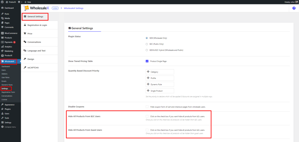This screenshot has width=299, height=142.
Task: Select the Settings submenu under WholesaleX
Action: tap(5, 88)
